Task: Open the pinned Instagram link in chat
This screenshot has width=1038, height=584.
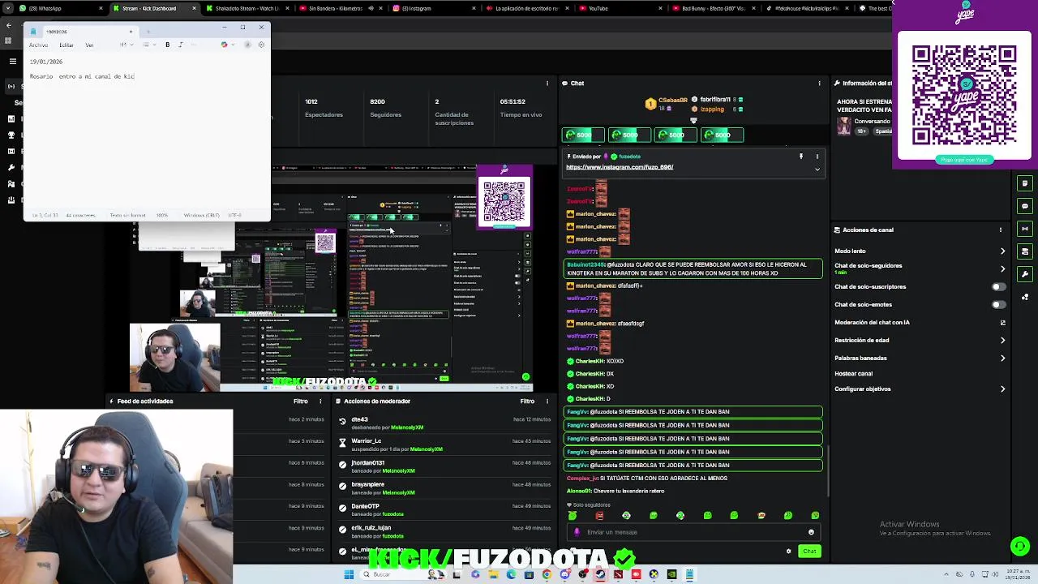Action: click(620, 167)
